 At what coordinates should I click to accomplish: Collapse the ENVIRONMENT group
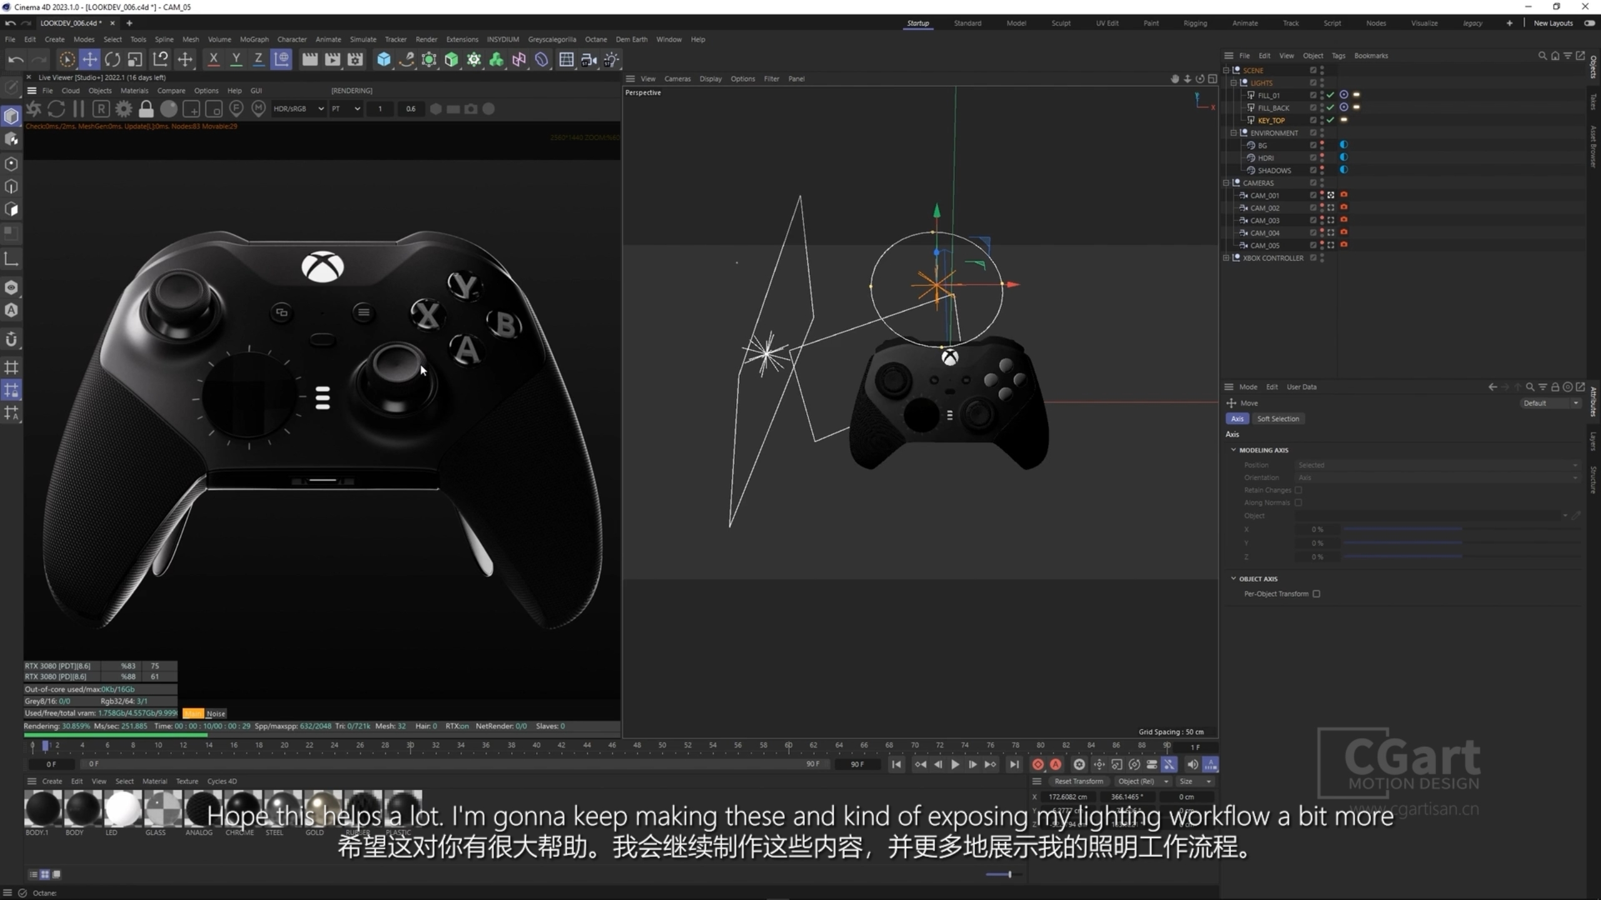tap(1234, 132)
